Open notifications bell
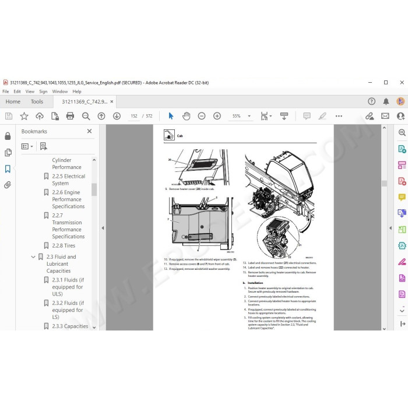The image size is (408, 408). coord(386,101)
